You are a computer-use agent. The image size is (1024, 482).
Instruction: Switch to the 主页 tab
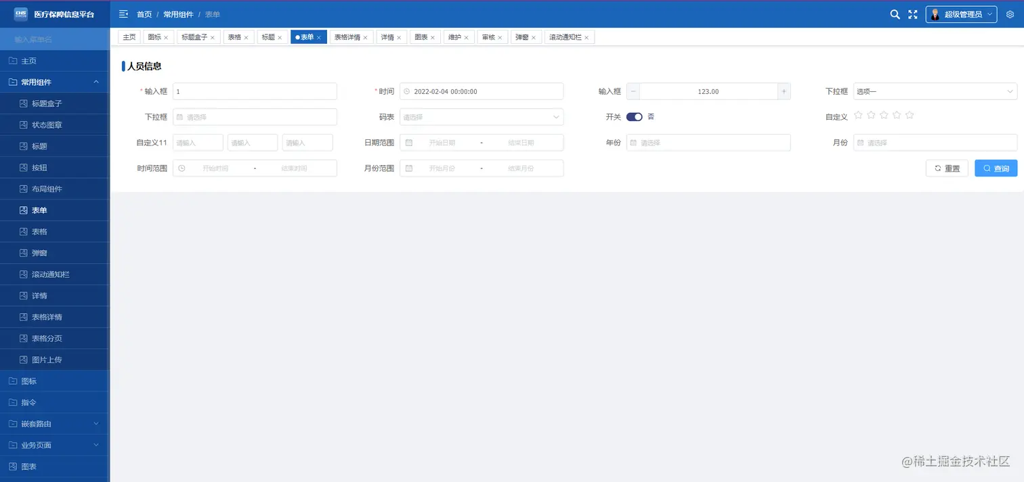(129, 37)
